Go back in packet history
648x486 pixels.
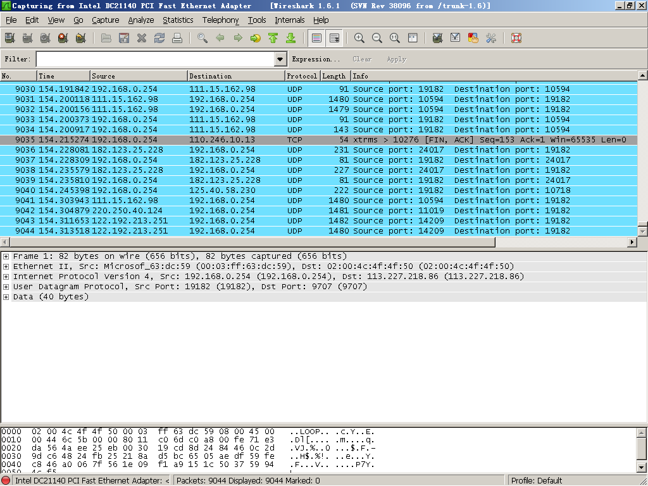tap(220, 38)
